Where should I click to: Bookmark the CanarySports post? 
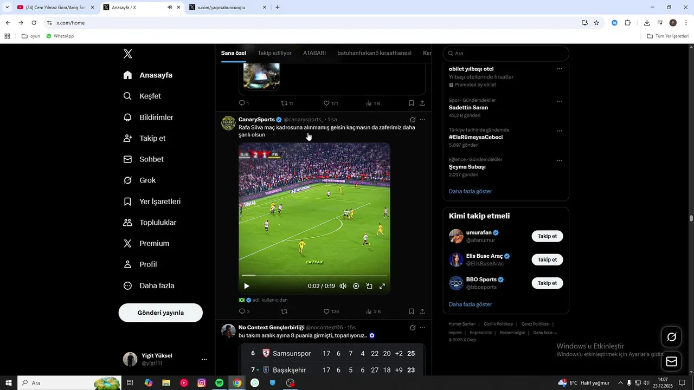[412, 311]
